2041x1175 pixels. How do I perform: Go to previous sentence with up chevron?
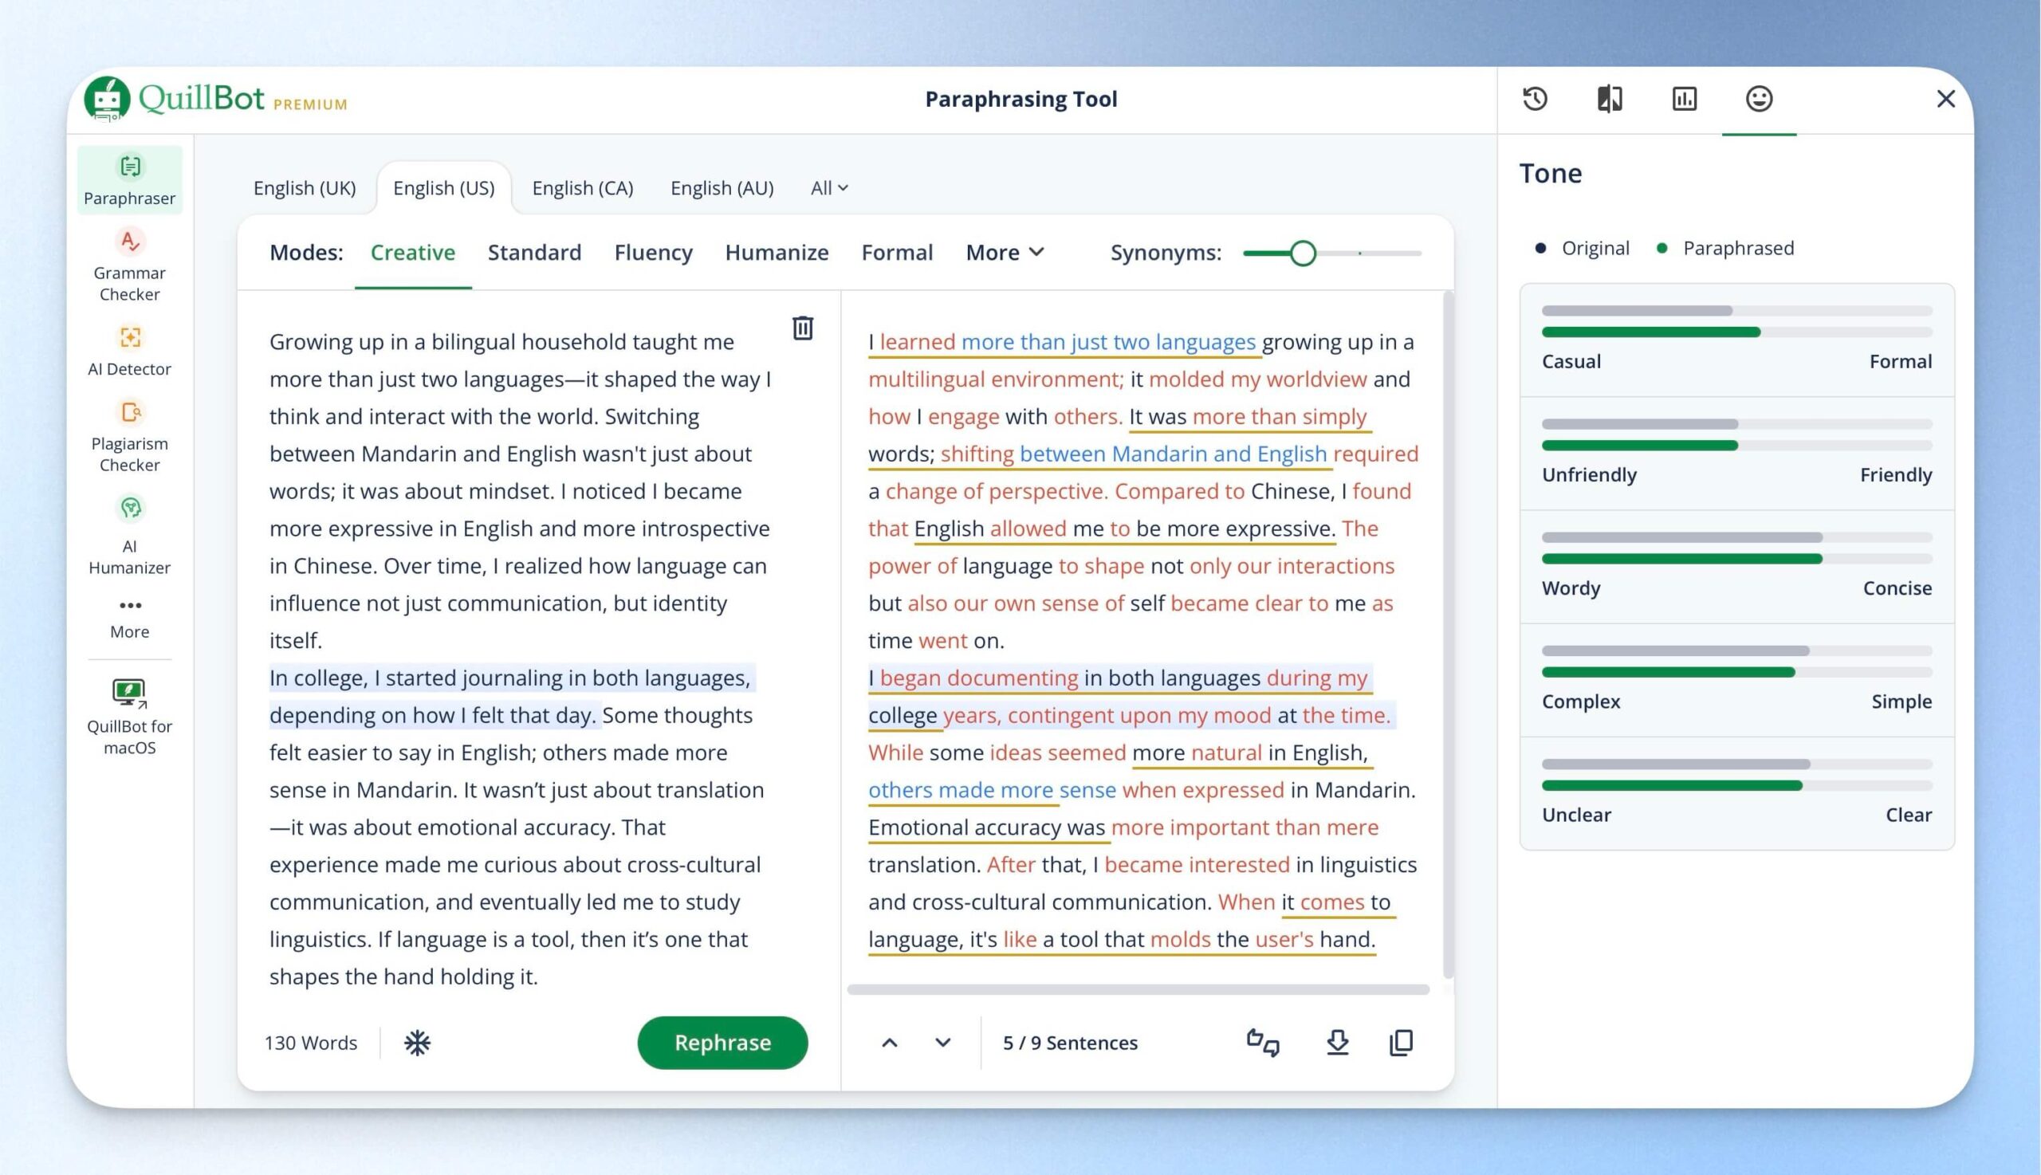[x=890, y=1043]
